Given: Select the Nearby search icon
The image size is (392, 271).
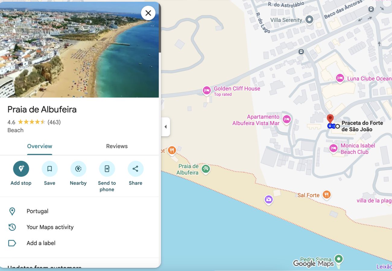Looking at the screenshot, I should point(78,169).
